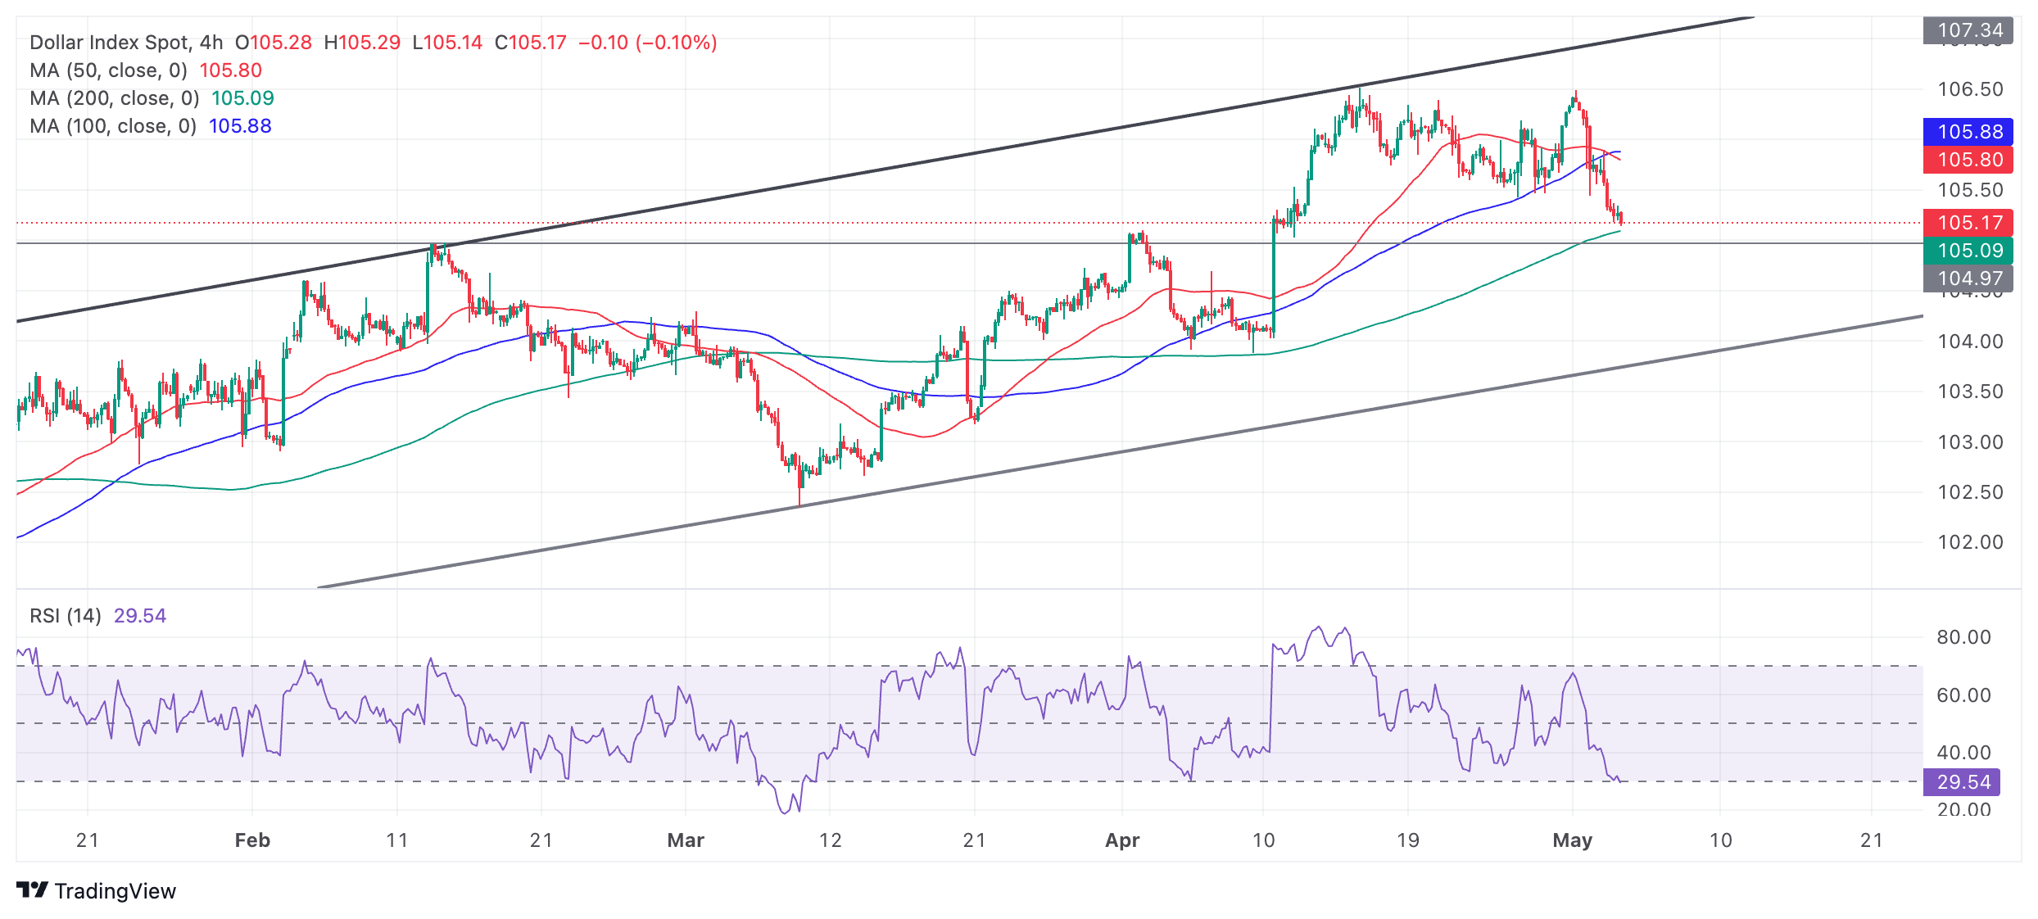Click the Mar label on time axis

[x=686, y=840]
